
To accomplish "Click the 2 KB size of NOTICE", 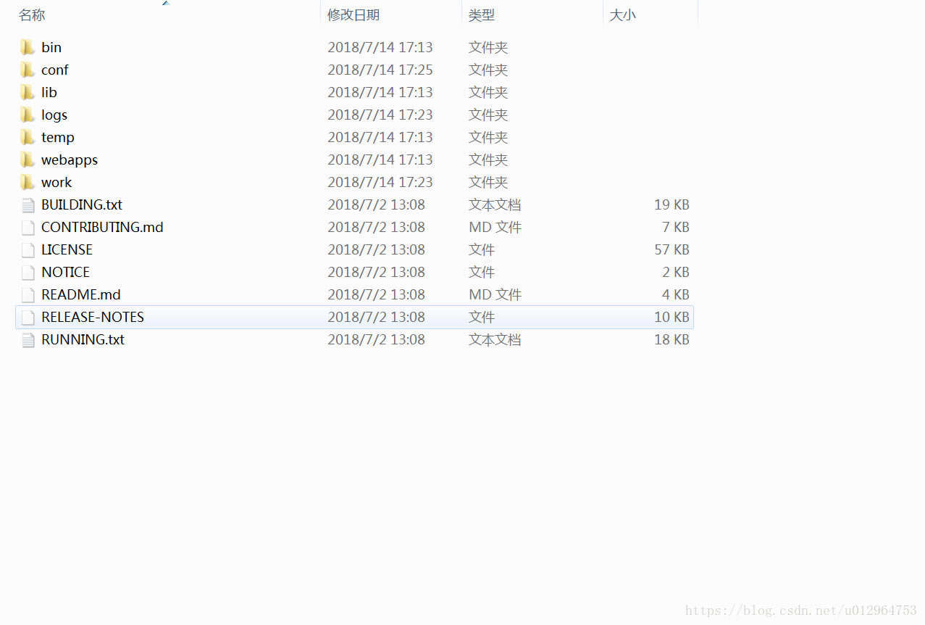I will point(675,272).
